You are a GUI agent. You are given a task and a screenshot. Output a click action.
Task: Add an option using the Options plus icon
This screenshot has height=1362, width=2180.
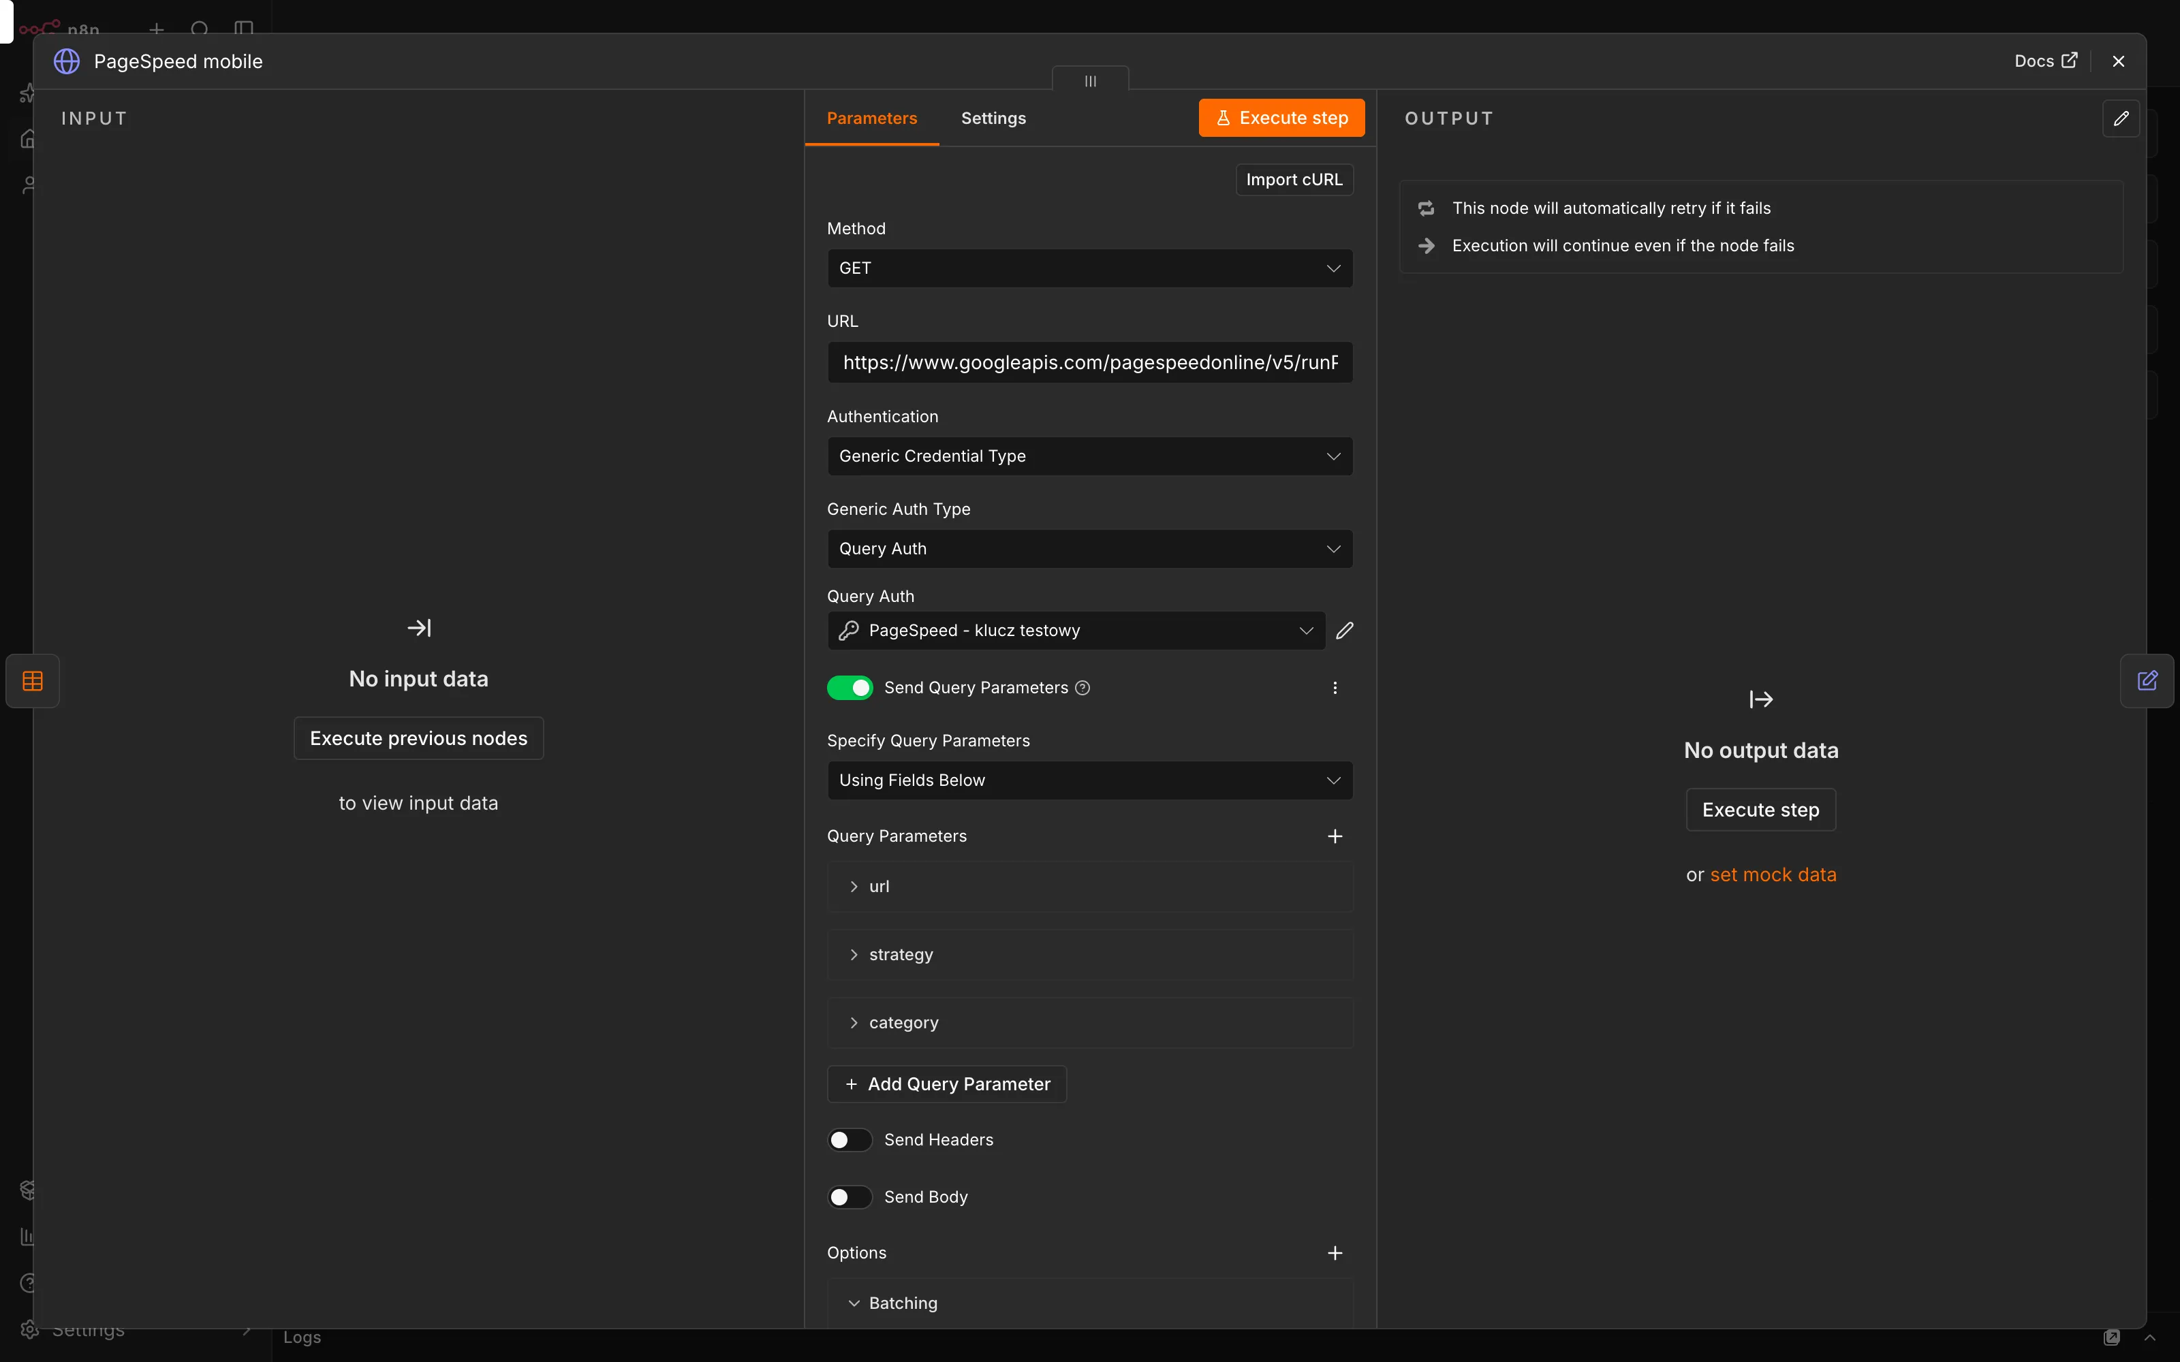1335,1253
